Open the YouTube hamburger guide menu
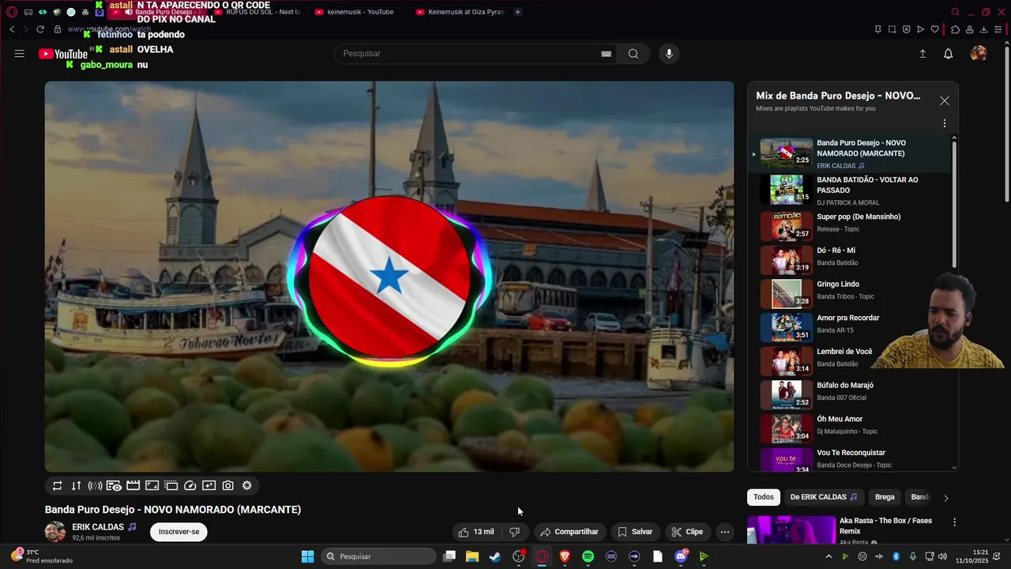 [x=19, y=54]
